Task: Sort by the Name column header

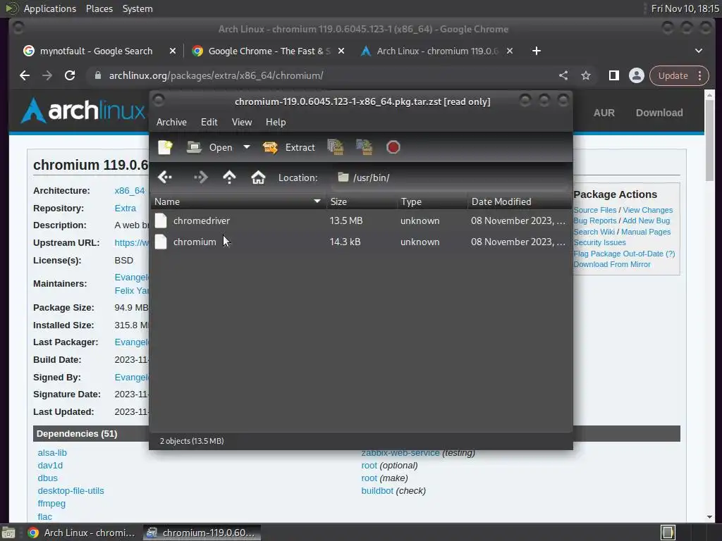Action: coord(238,201)
